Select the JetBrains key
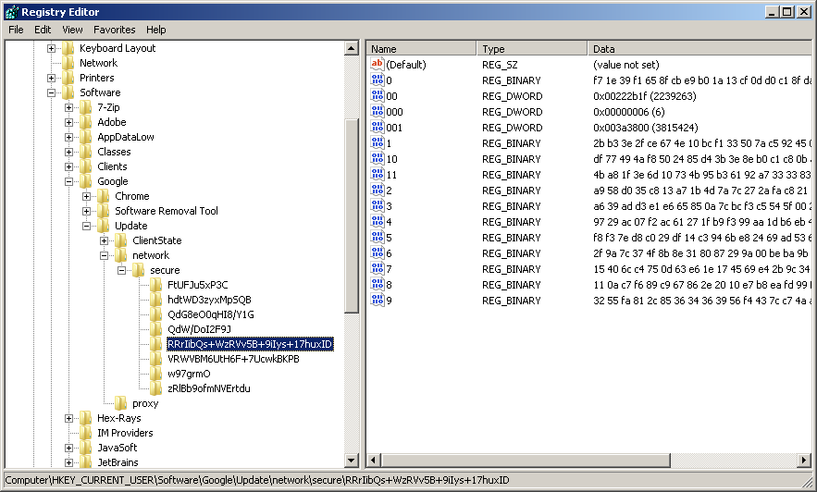The width and height of the screenshot is (817, 492). [118, 462]
